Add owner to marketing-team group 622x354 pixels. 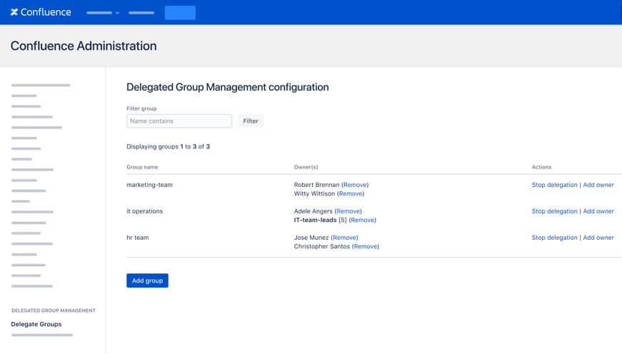(x=598, y=185)
